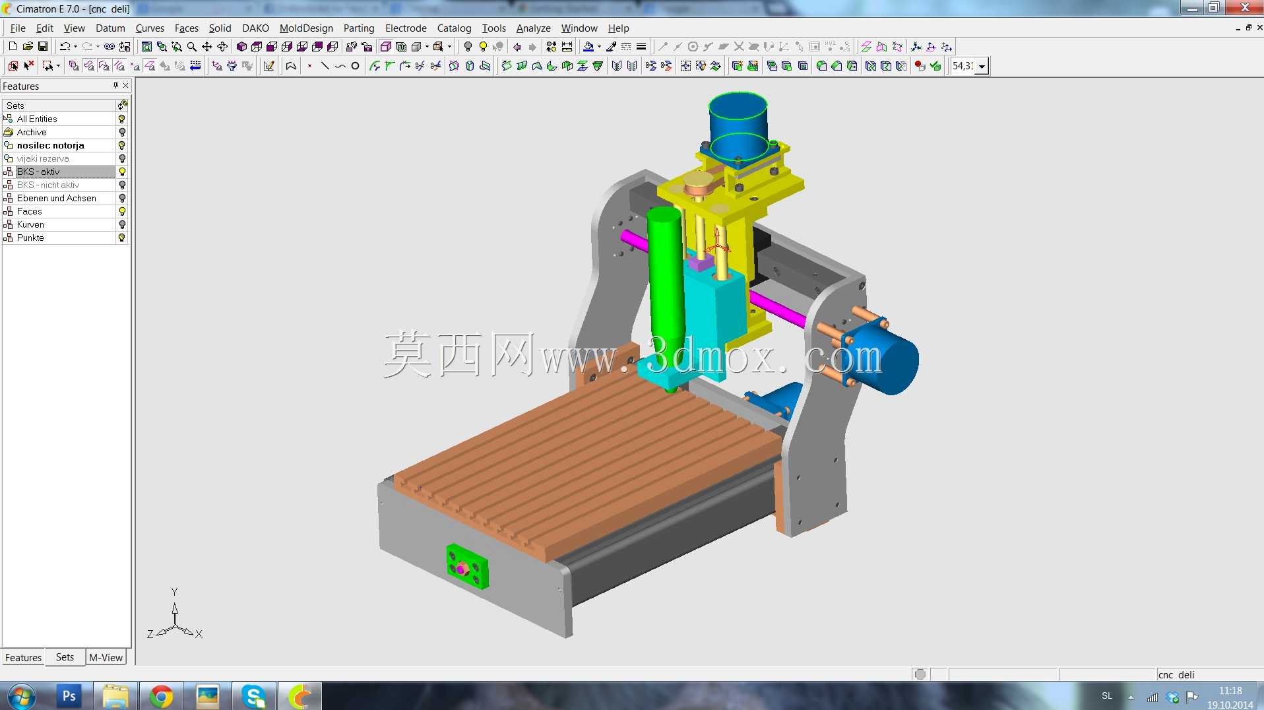Save the document with the floppy disk icon
The image size is (1264, 710).
click(43, 46)
